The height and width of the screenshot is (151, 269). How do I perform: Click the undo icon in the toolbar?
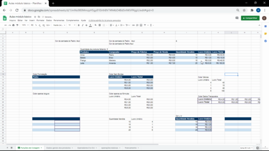(x=5, y=25)
